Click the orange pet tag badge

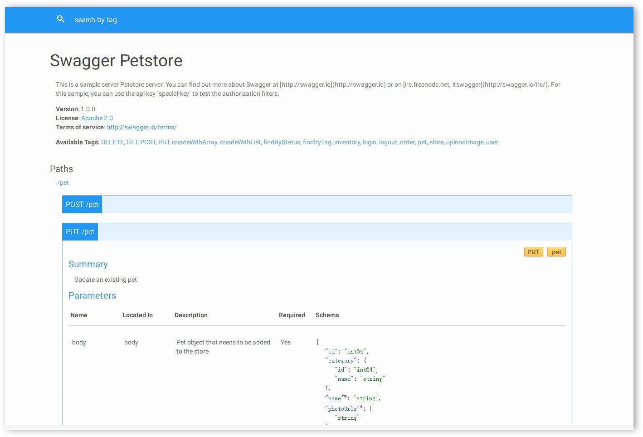556,251
